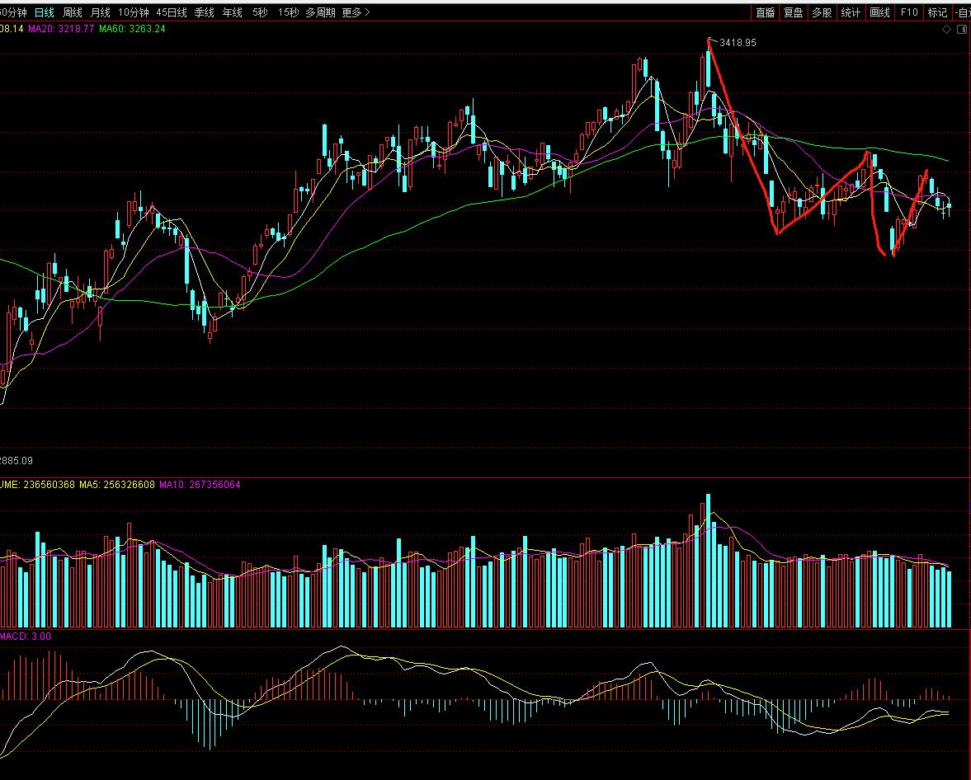
Task: Open the 统计 statistics panel
Action: [x=851, y=12]
